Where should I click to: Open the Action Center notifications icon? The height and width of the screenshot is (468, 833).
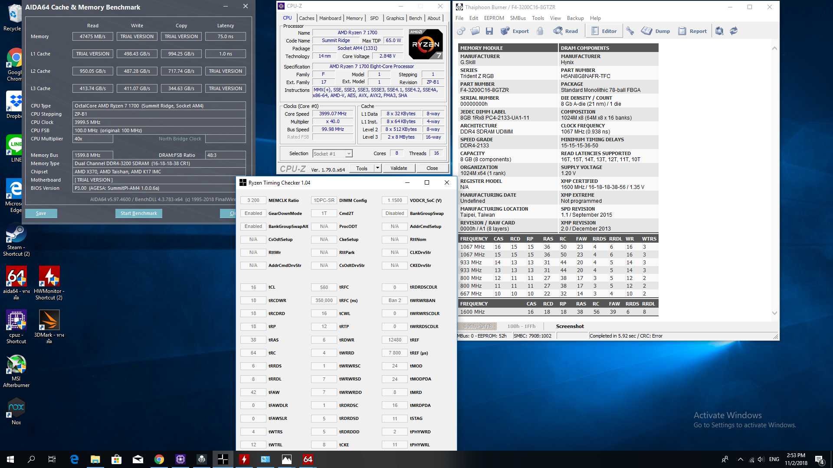(x=820, y=460)
